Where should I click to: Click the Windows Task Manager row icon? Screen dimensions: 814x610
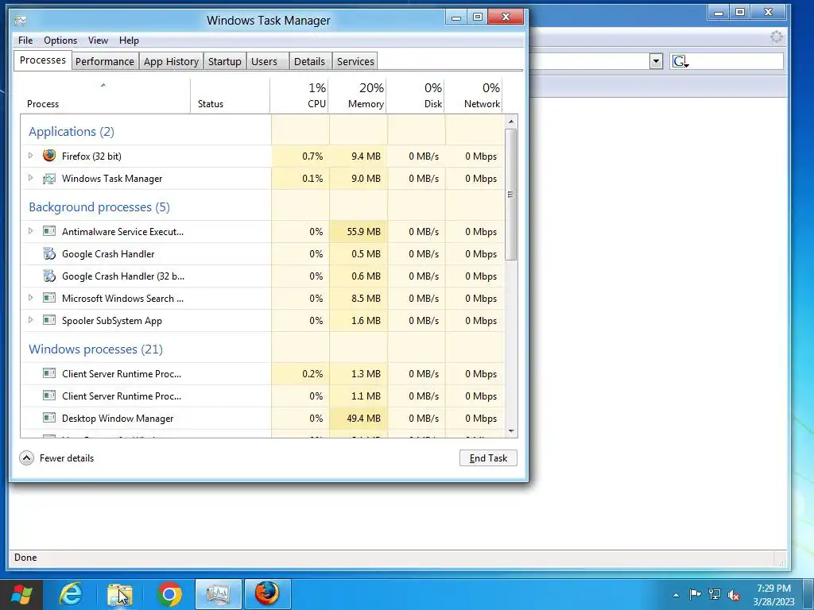click(x=49, y=179)
